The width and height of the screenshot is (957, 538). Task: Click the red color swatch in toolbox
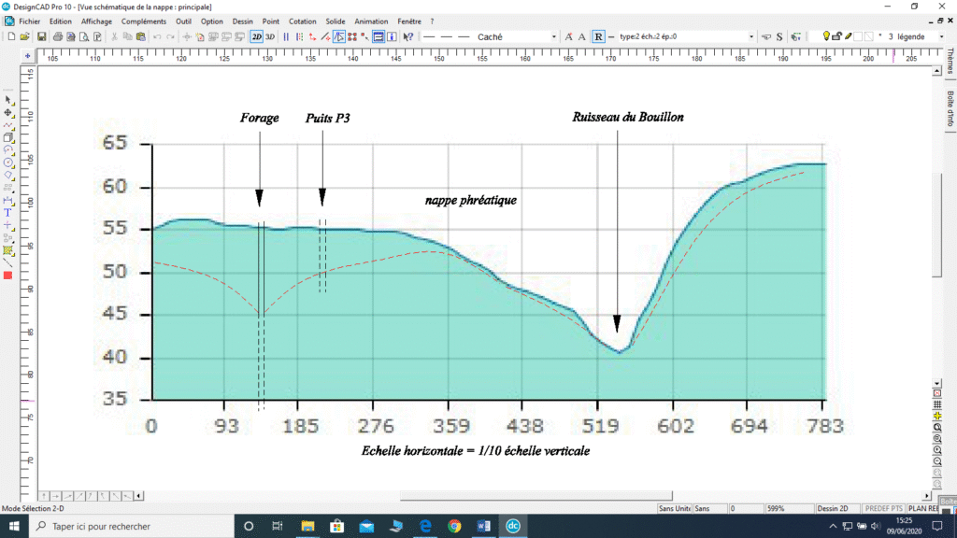8,276
